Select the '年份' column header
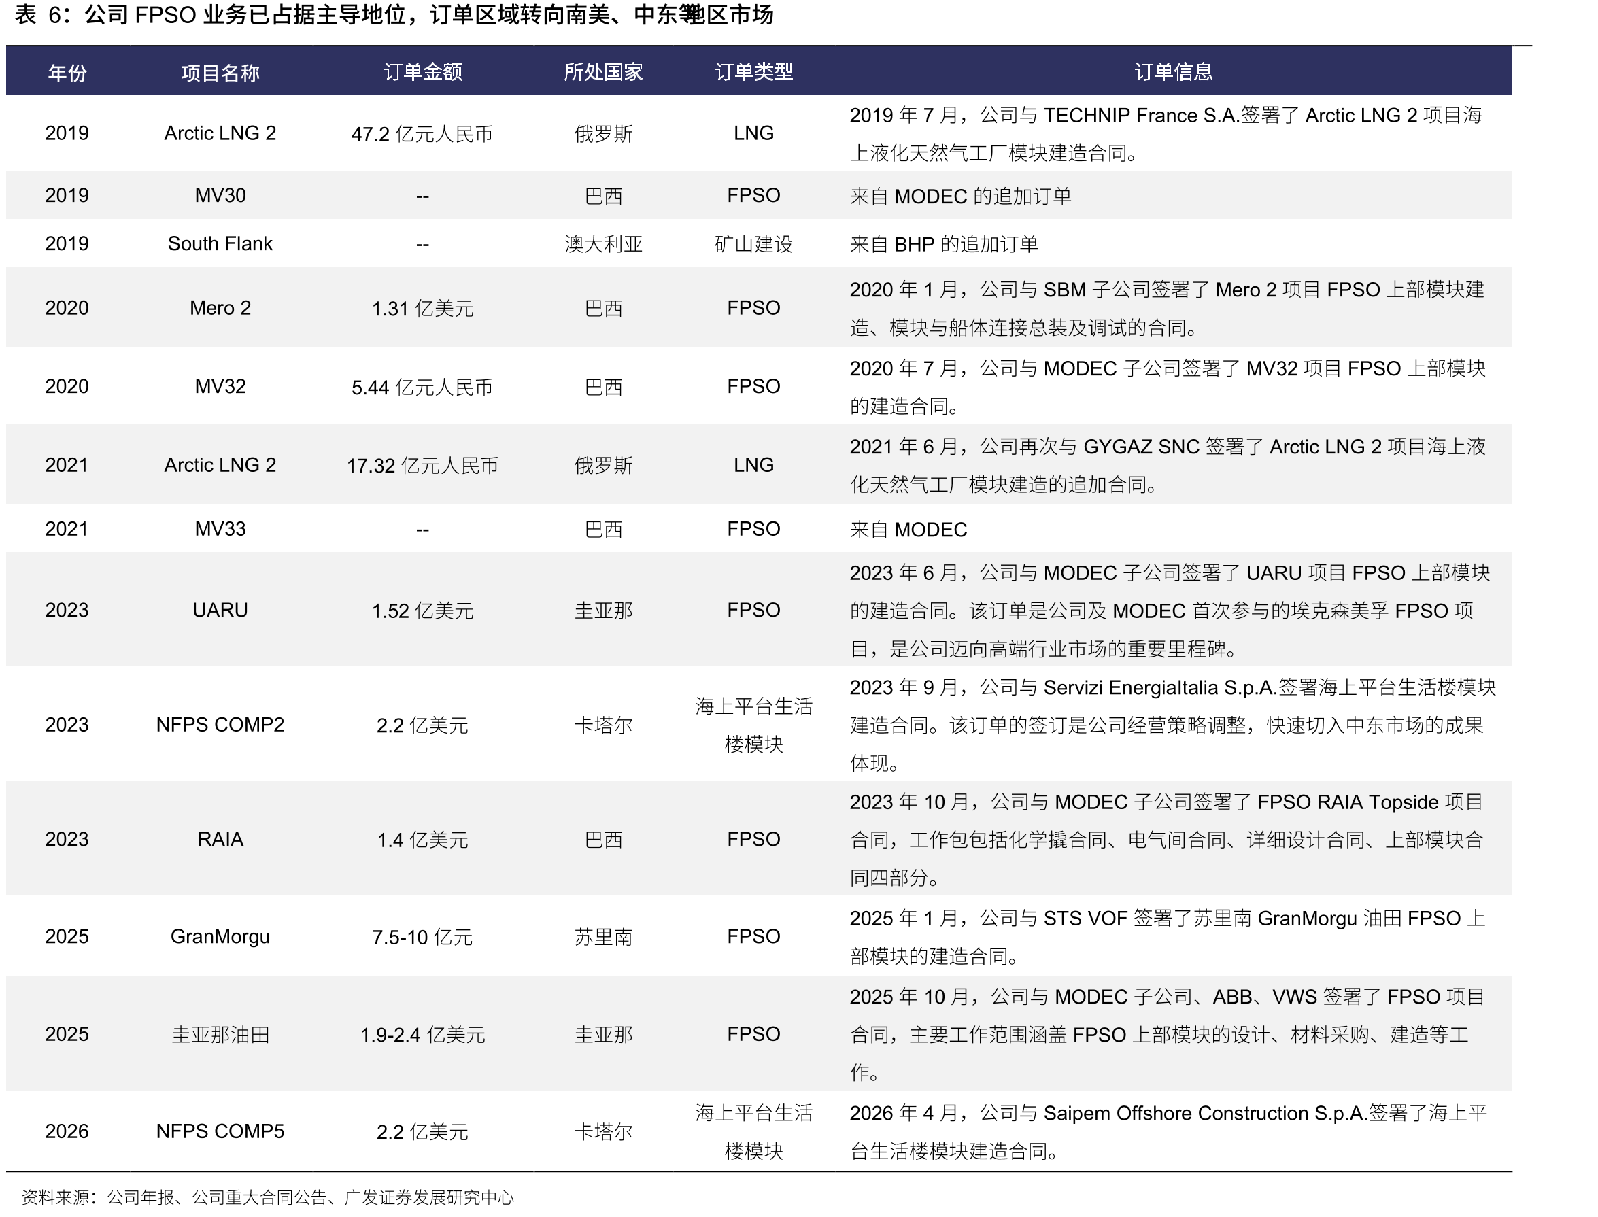1598x1217 pixels. 67,73
